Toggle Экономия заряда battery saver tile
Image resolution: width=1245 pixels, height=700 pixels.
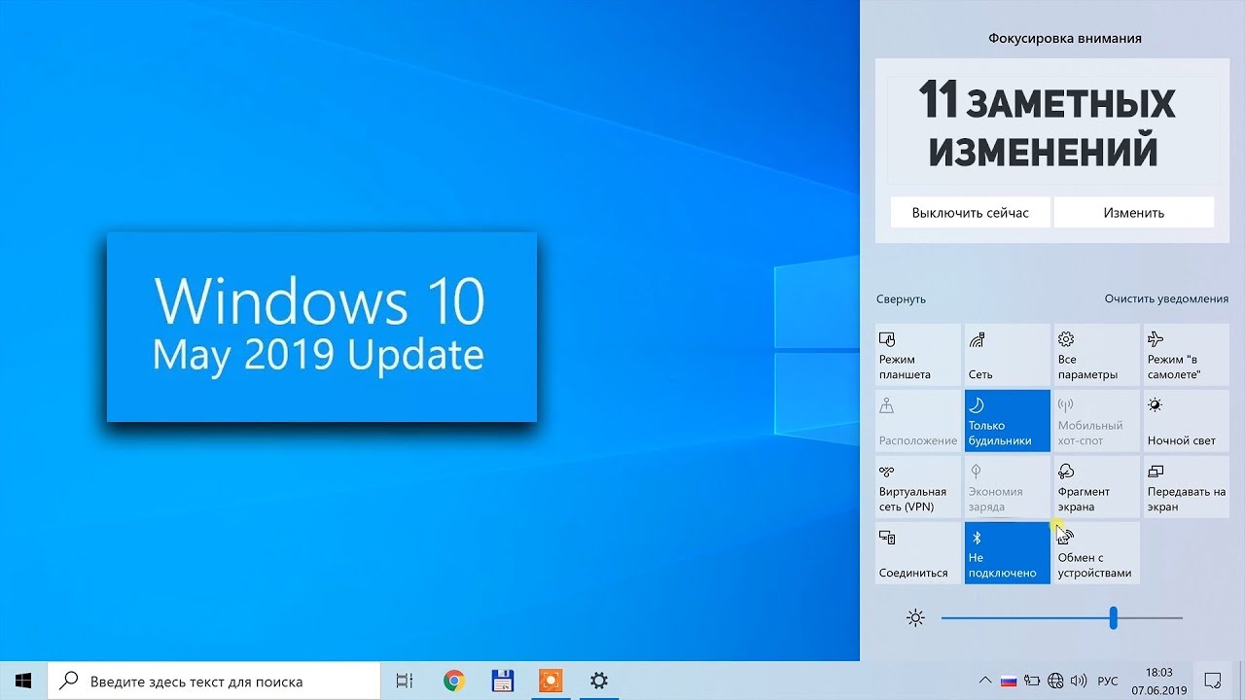point(1007,487)
